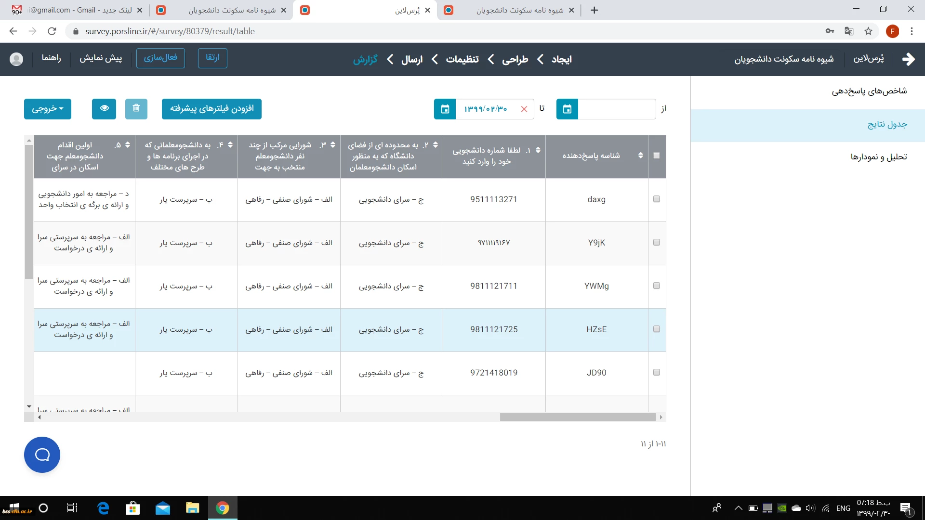Open the user profile avatar icon
Screen dimensions: 925x520
[x=16, y=59]
